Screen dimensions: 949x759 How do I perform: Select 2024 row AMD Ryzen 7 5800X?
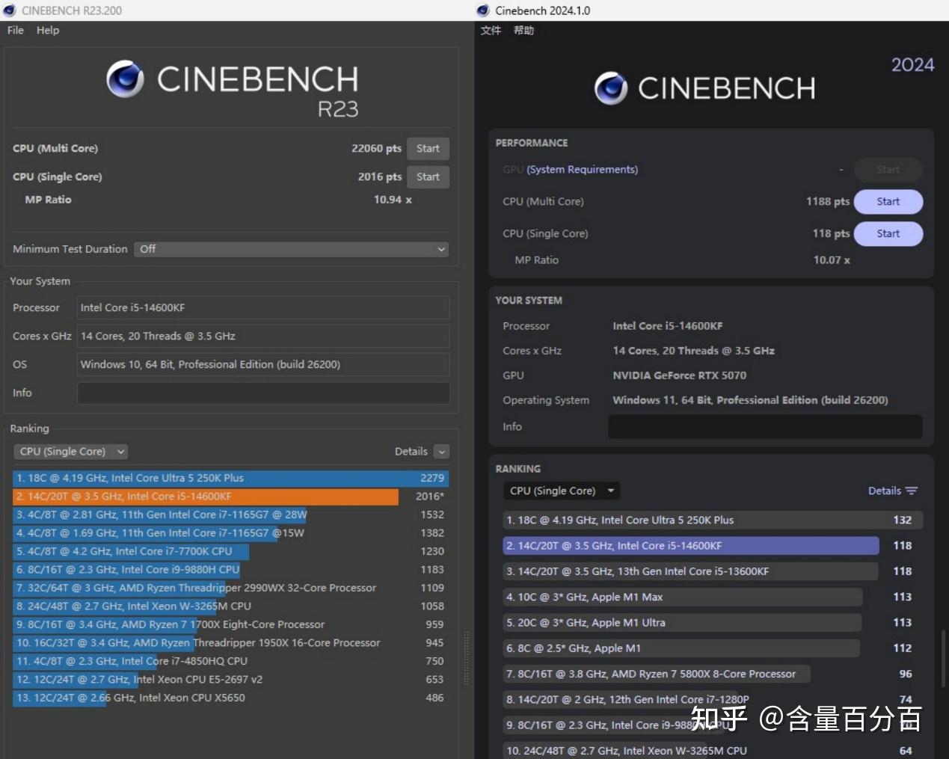pyautogui.click(x=713, y=675)
